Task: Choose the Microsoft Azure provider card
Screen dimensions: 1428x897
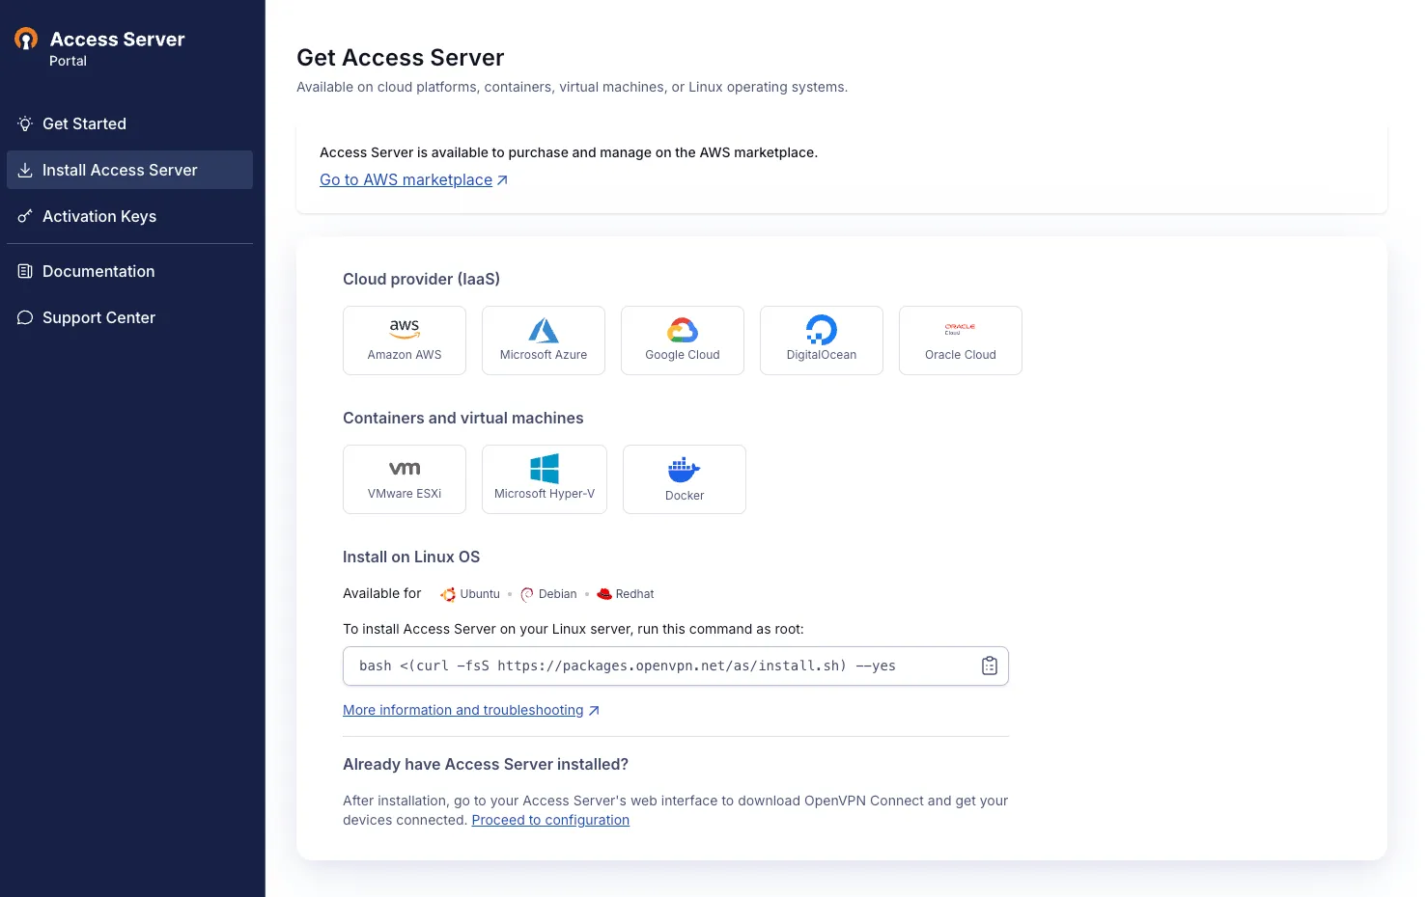Action: pos(544,340)
